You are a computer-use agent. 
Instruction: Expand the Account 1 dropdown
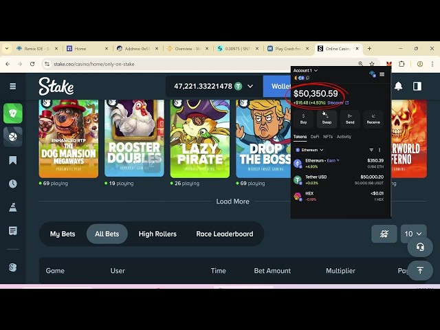point(305,70)
